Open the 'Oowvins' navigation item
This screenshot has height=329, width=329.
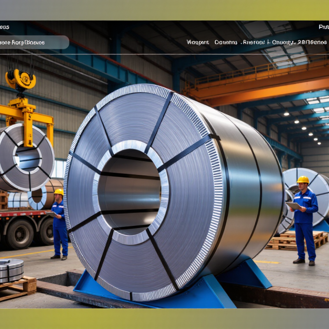[226, 42]
